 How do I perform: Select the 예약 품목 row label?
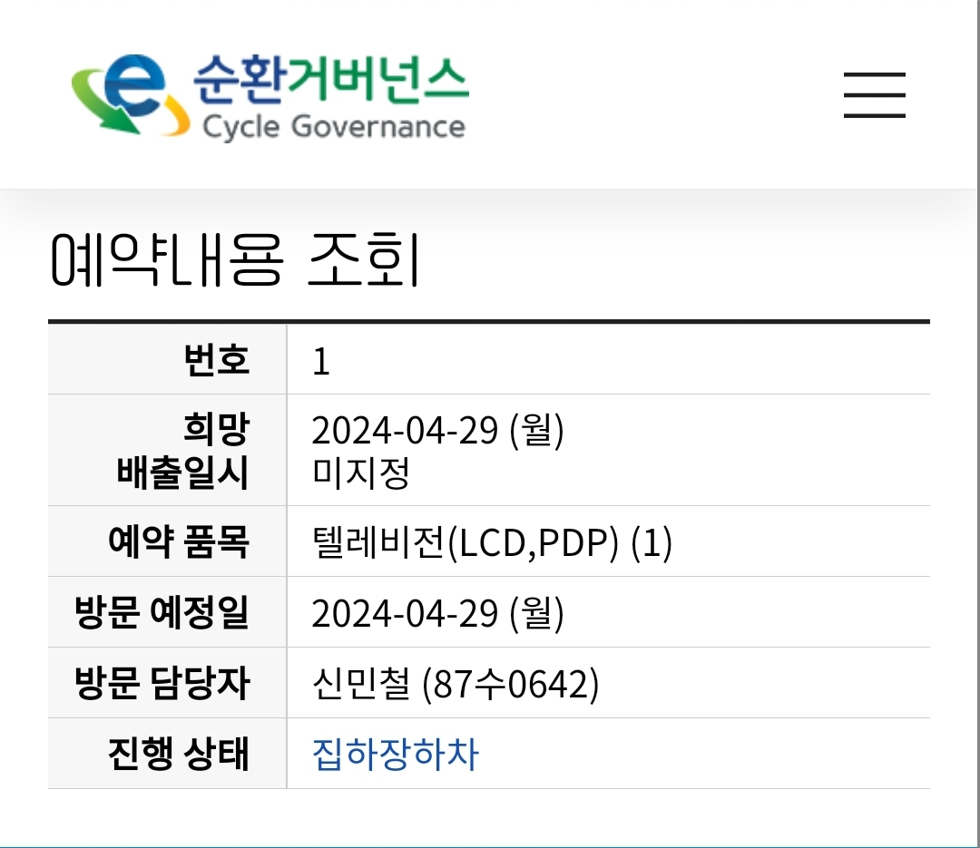[179, 542]
